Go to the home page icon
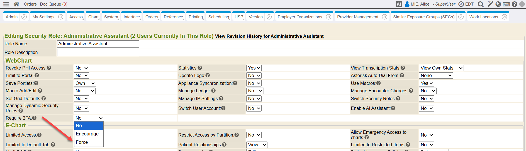This screenshot has height=151, width=526. [16, 4]
